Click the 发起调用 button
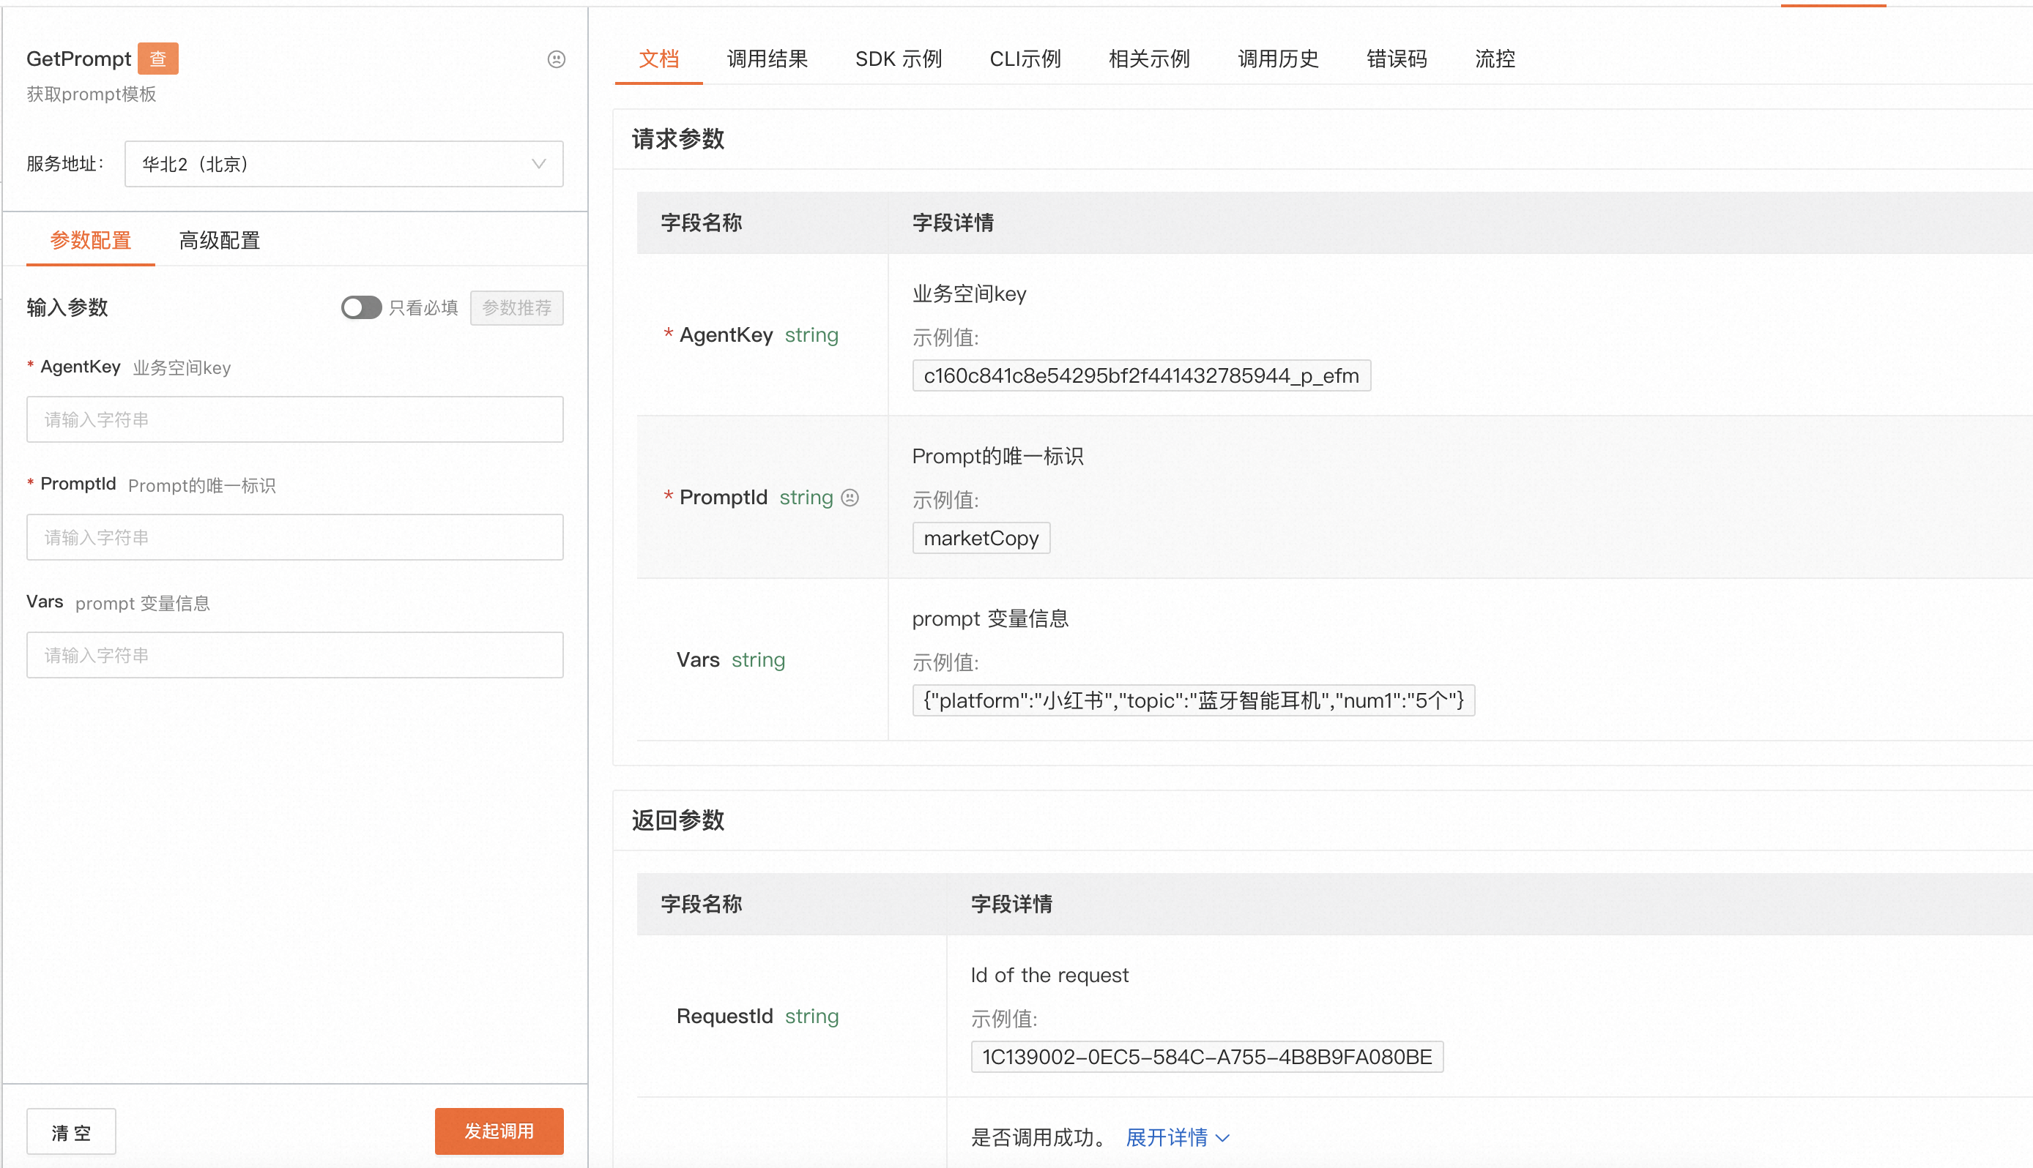Image resolution: width=2033 pixels, height=1168 pixels. 499,1131
